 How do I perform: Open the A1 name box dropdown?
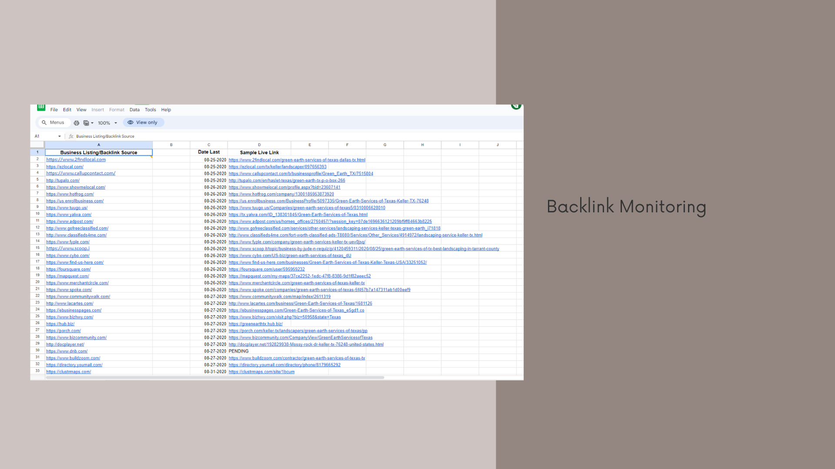[x=60, y=136]
